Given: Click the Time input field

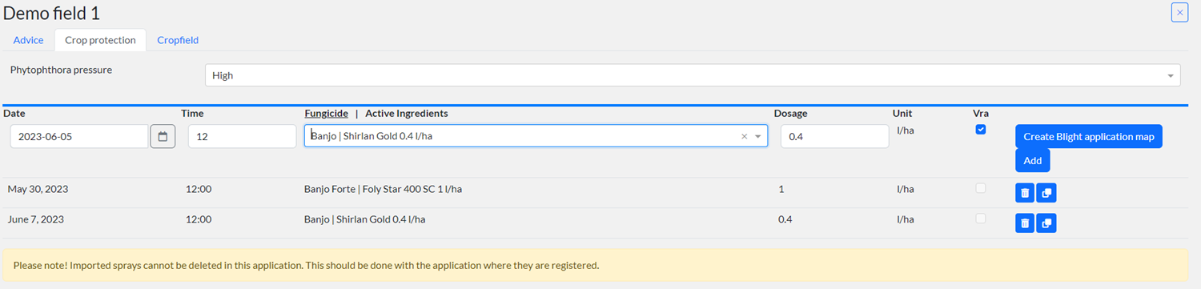Looking at the screenshot, I should 242,136.
